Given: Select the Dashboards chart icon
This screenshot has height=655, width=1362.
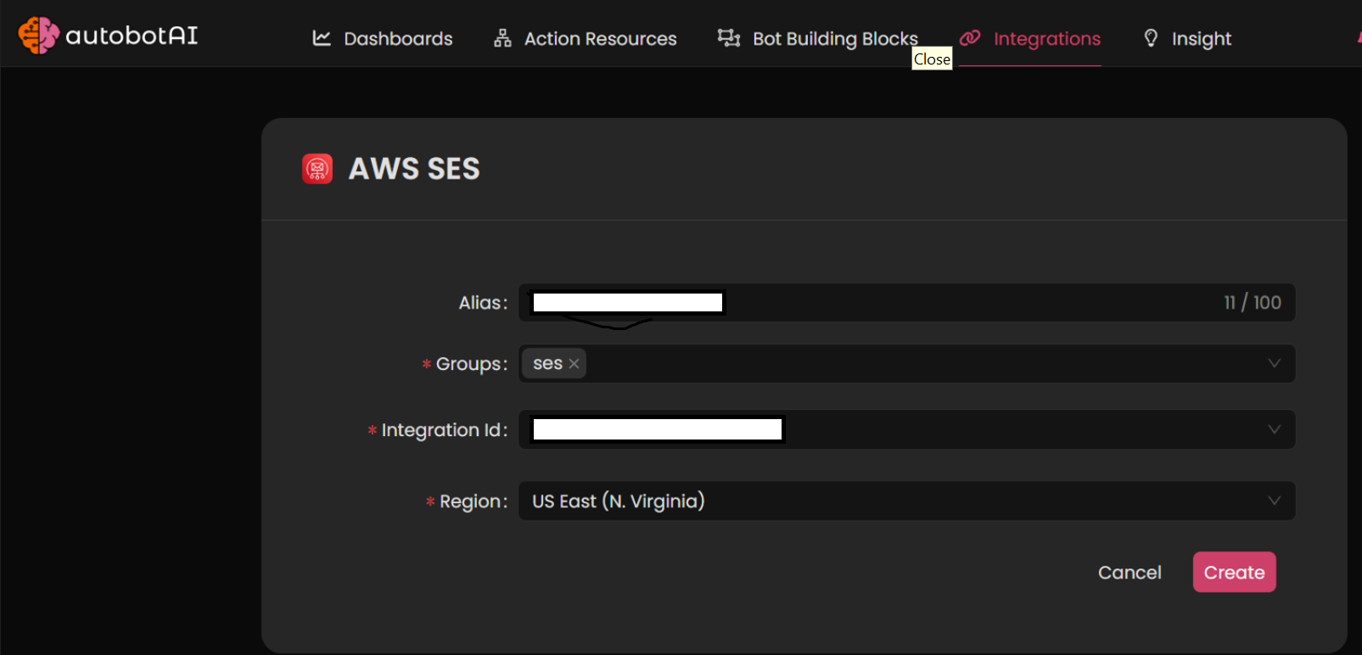Looking at the screenshot, I should [x=321, y=37].
